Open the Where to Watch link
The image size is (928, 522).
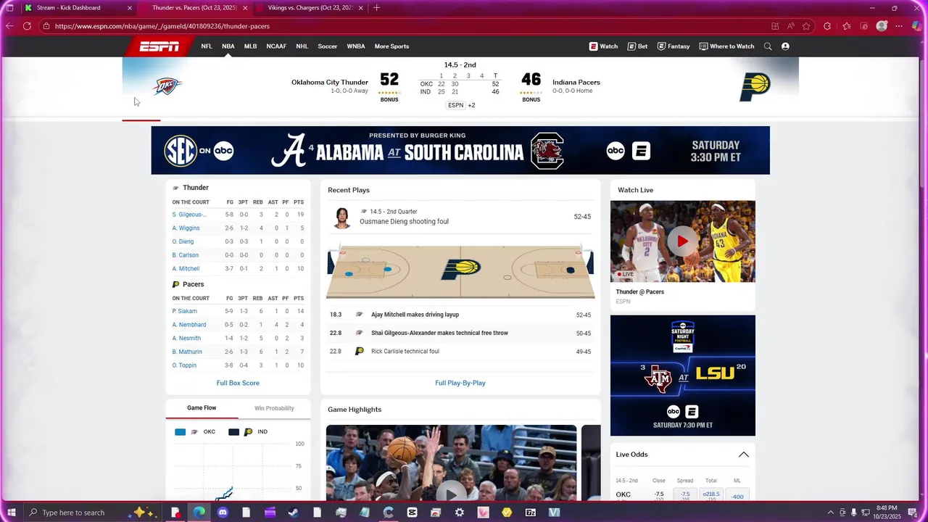[726, 46]
